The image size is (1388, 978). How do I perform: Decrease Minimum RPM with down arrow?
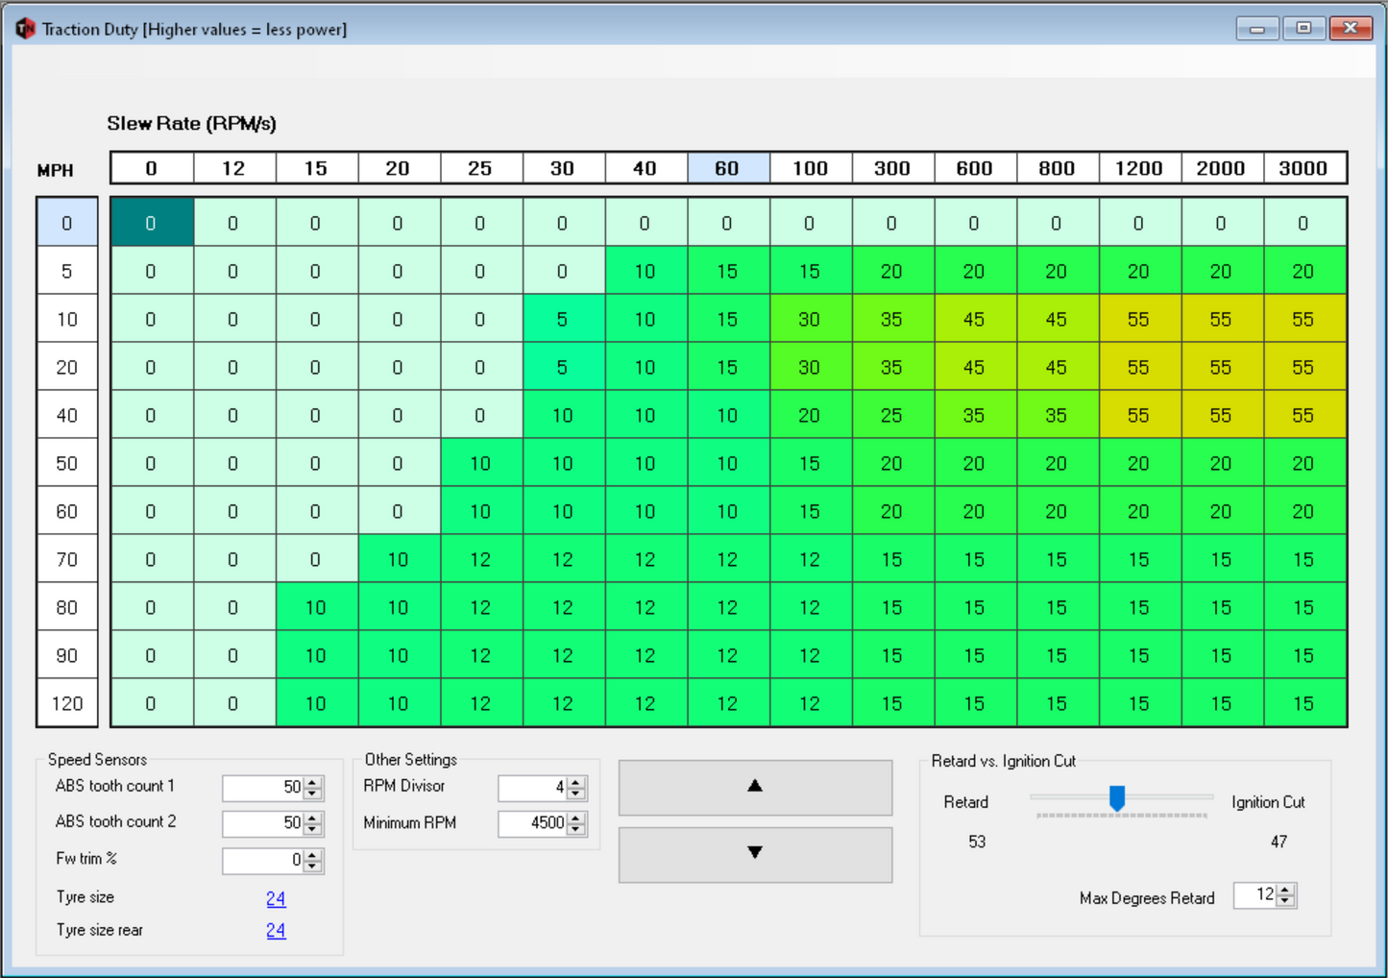click(x=576, y=829)
